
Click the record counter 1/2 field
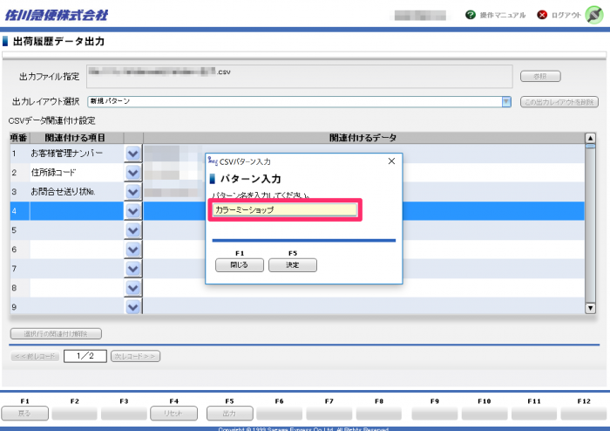(x=85, y=356)
